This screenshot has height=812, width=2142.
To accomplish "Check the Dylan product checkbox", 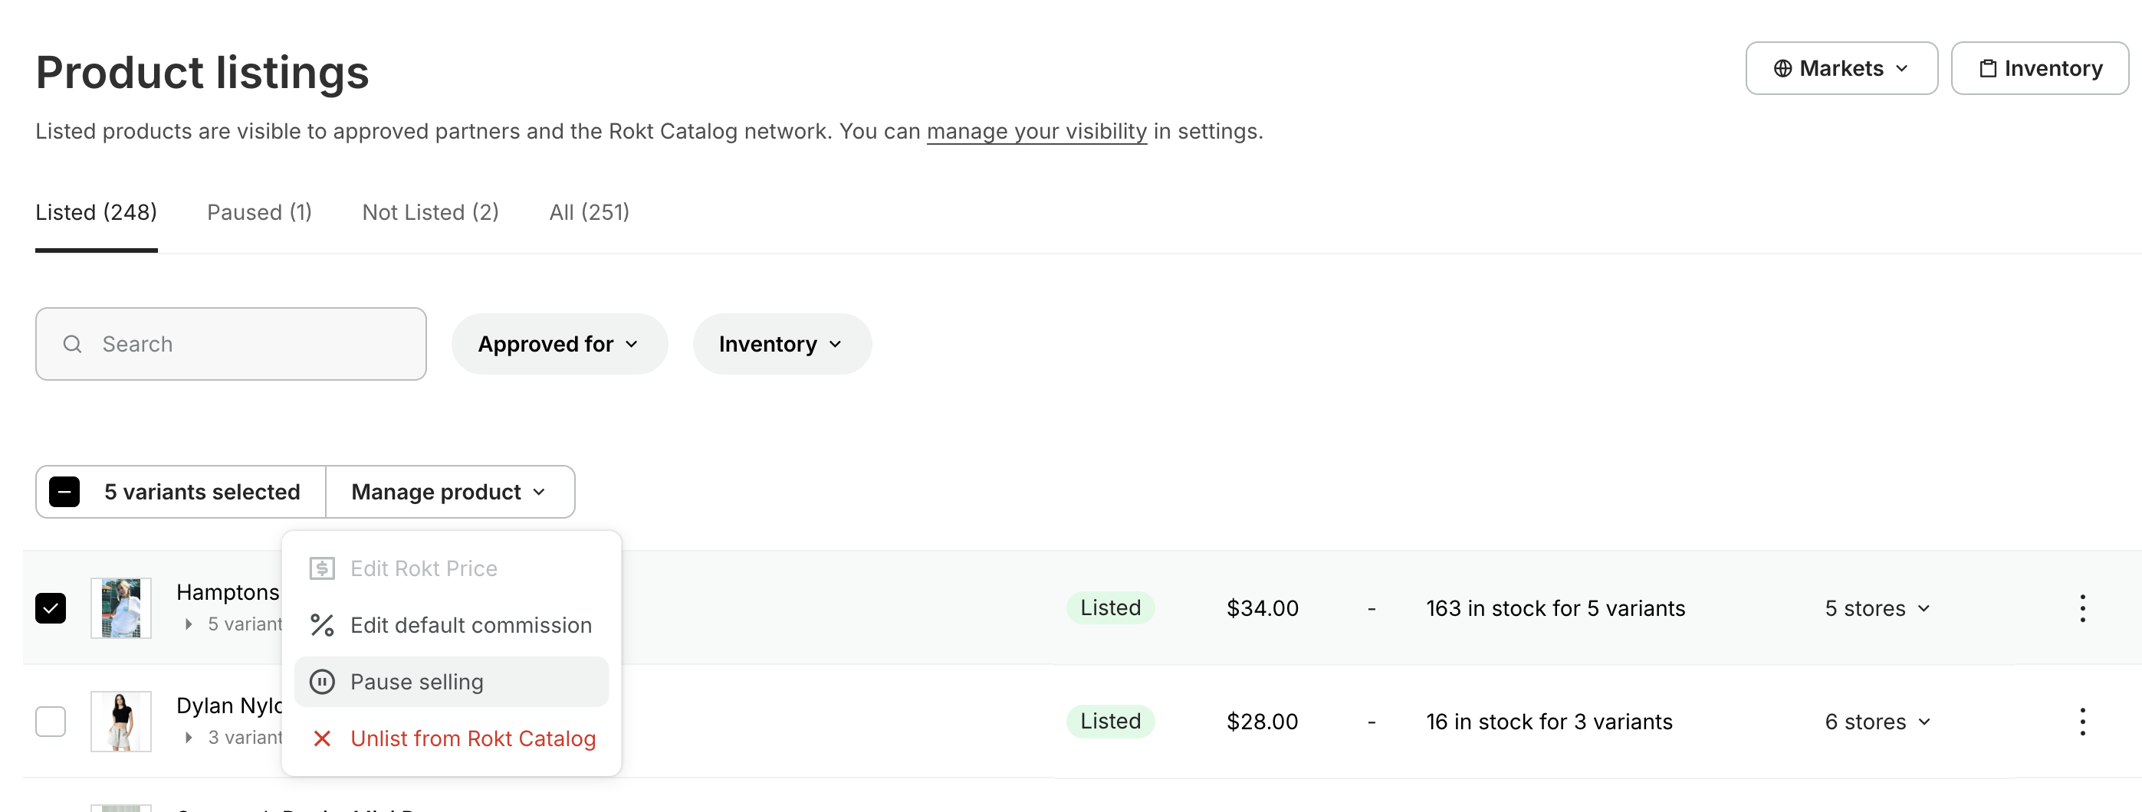I will pyautogui.click(x=51, y=722).
